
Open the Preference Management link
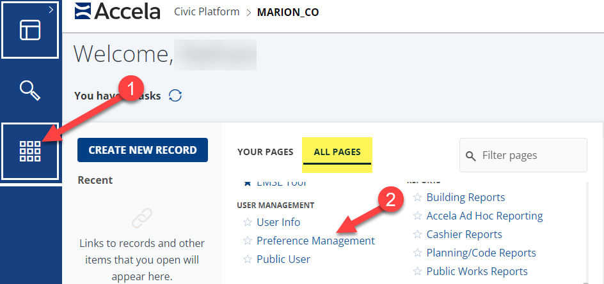click(x=315, y=241)
